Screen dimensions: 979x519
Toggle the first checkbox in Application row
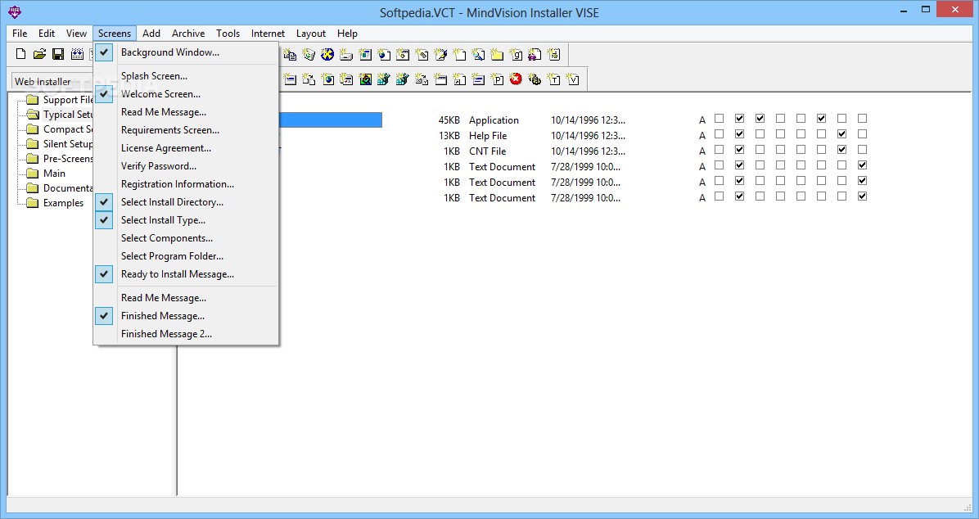tap(720, 119)
